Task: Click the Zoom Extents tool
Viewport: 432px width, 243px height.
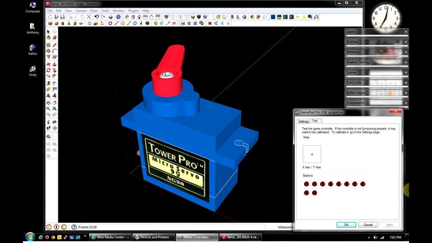Action: point(54,108)
